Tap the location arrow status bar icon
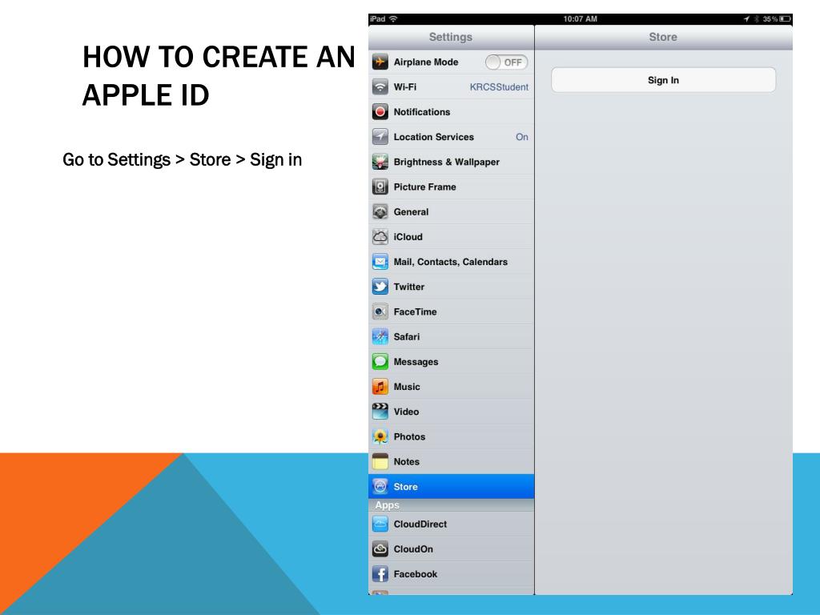Image resolution: width=820 pixels, height=615 pixels. coord(747,19)
